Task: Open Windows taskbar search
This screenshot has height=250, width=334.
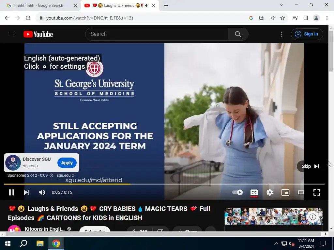Action: tap(23, 243)
